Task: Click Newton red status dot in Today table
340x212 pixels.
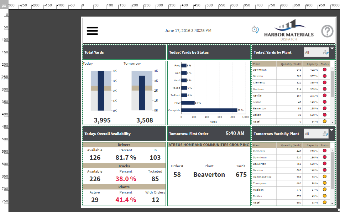Action: 325,76
